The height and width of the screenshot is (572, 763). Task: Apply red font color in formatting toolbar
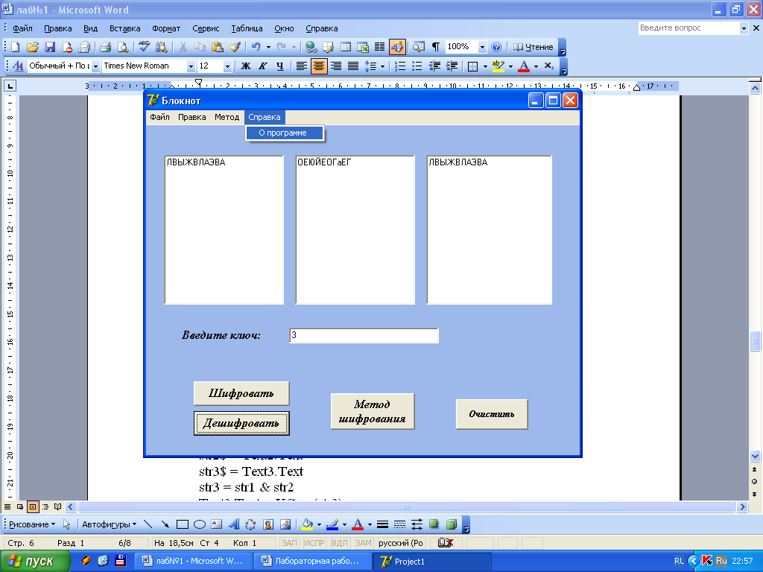click(x=524, y=66)
